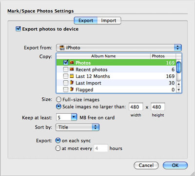The width and height of the screenshot is (195, 176).
Task: Select Scale images no larger than option
Action: pyautogui.click(x=58, y=106)
